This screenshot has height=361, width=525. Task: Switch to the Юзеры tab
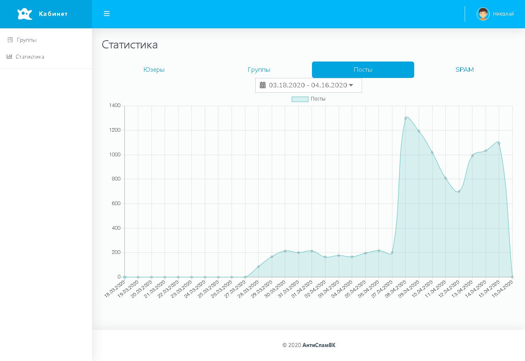click(154, 70)
